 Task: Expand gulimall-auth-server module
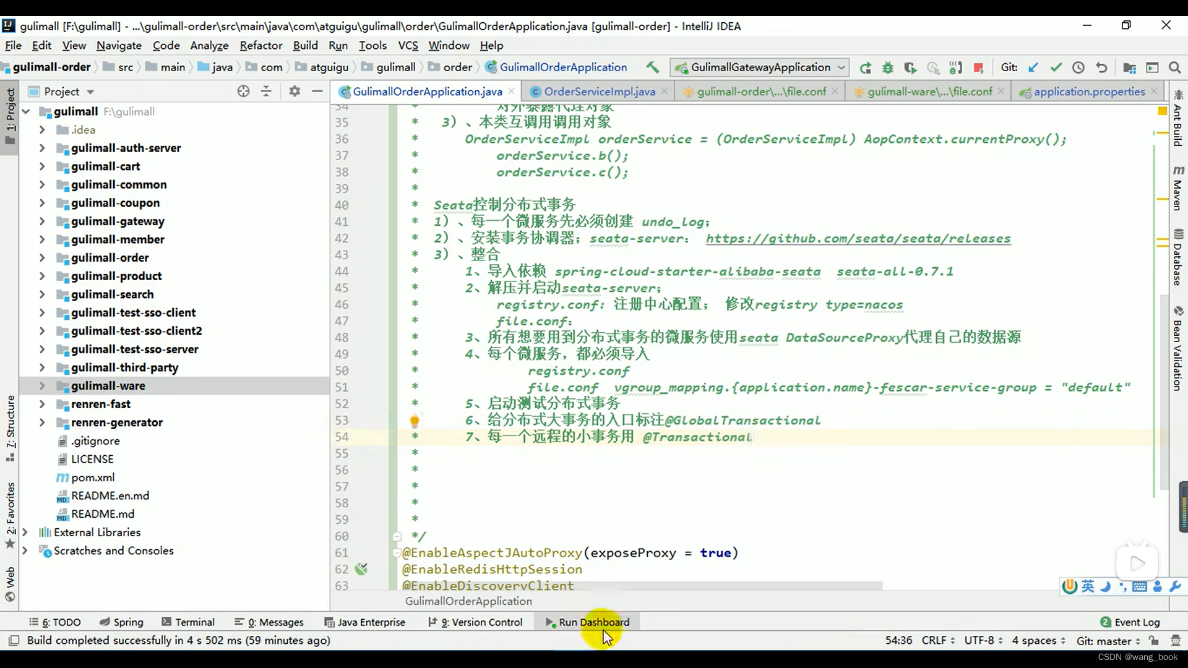coord(42,148)
